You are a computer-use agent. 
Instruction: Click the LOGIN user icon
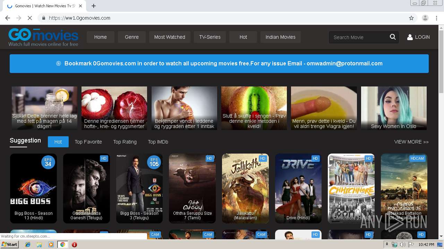tap(410, 37)
